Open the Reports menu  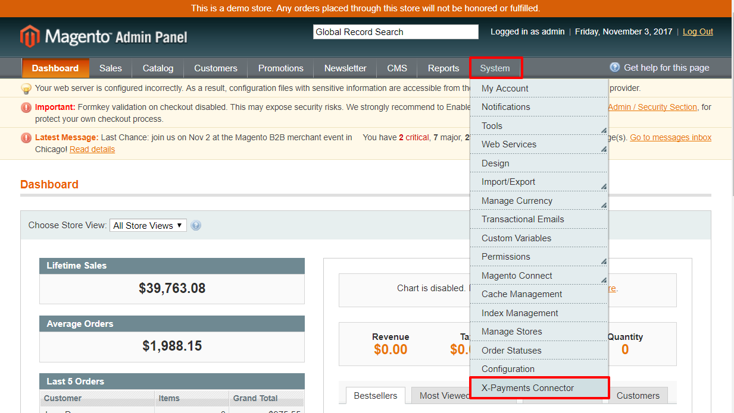(x=443, y=68)
